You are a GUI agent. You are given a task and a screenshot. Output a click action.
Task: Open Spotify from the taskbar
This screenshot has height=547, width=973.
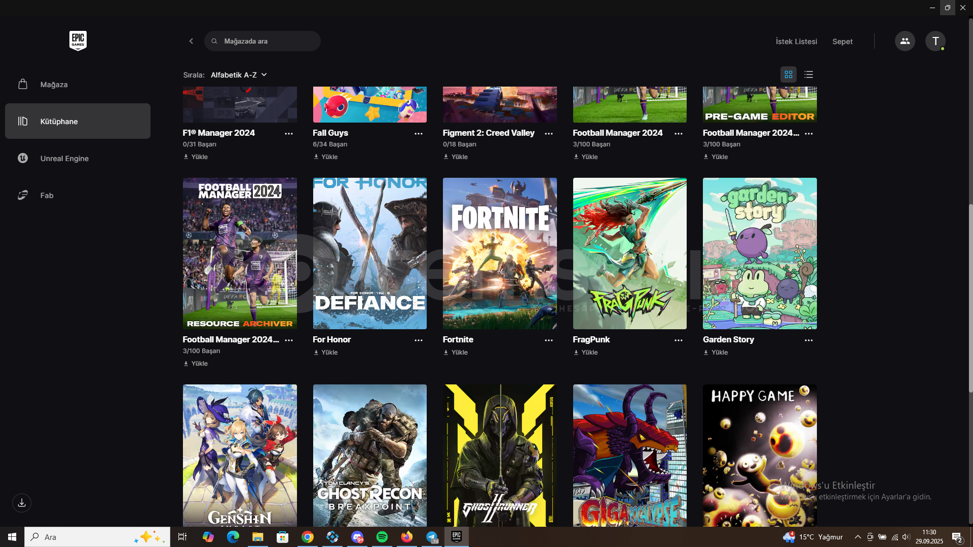(382, 537)
